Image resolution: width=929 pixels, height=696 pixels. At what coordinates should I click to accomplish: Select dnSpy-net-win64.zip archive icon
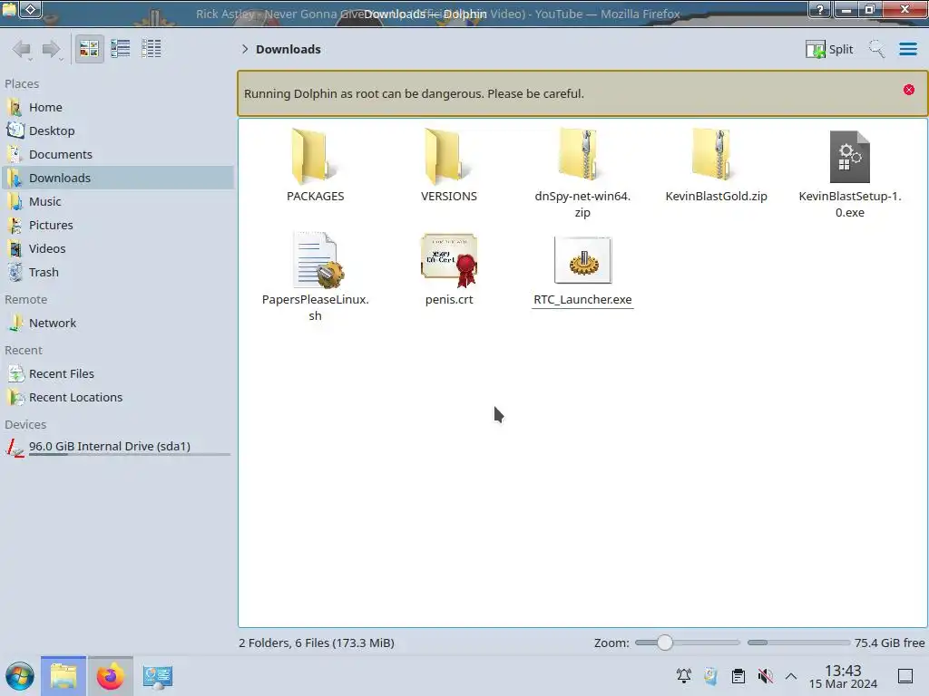[582, 155]
